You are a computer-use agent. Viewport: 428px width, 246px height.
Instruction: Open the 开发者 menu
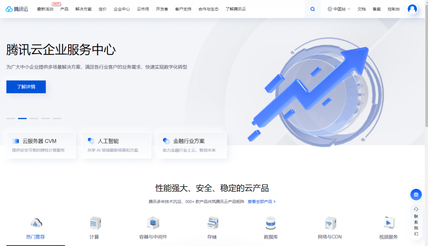162,9
